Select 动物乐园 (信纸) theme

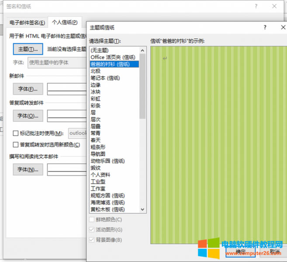[107, 161]
